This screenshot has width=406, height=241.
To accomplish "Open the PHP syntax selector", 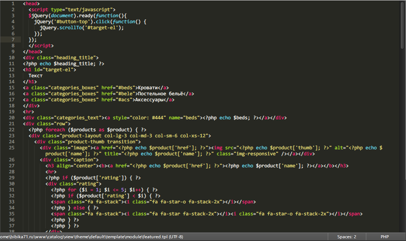I will click(384, 237).
